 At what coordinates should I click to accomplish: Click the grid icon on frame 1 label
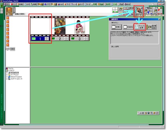coord(47,39)
